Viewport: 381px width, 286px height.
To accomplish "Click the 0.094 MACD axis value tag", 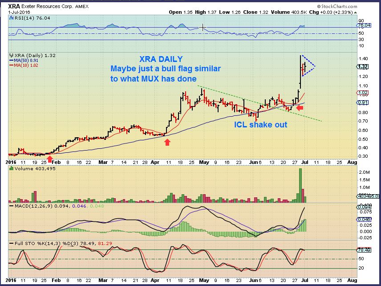I will tap(364, 207).
